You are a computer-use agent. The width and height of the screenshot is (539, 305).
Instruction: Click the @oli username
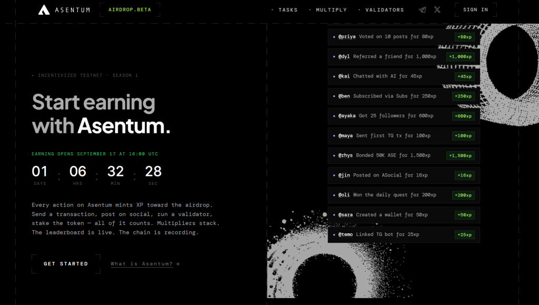coord(344,195)
